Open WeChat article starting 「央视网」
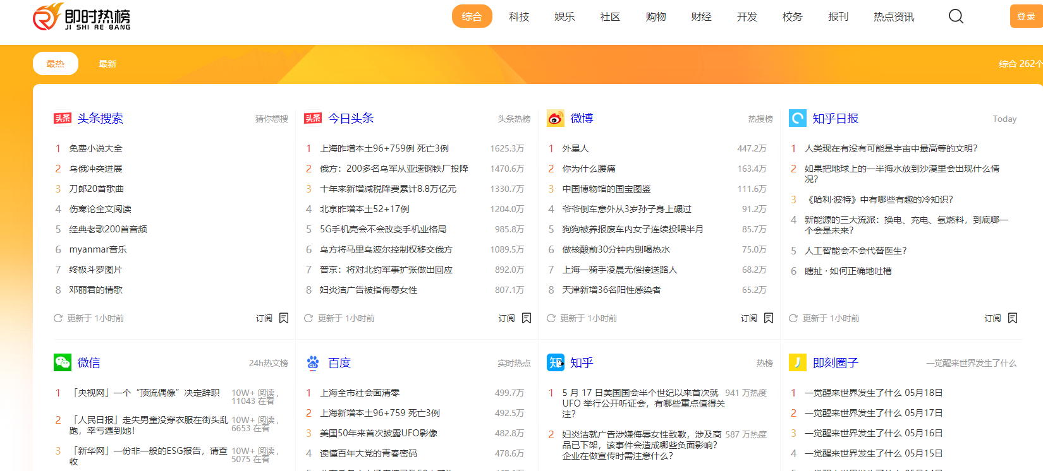The image size is (1043, 471). (144, 393)
